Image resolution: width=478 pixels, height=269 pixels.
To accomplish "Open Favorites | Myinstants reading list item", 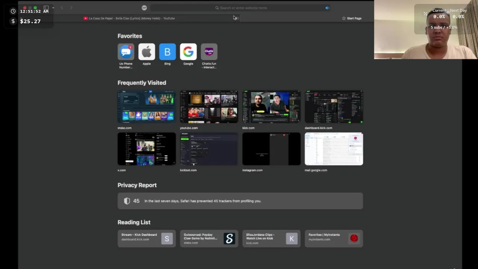I will click(x=333, y=238).
